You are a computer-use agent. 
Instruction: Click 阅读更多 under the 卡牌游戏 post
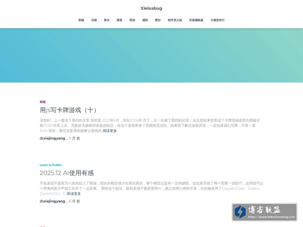point(110,131)
